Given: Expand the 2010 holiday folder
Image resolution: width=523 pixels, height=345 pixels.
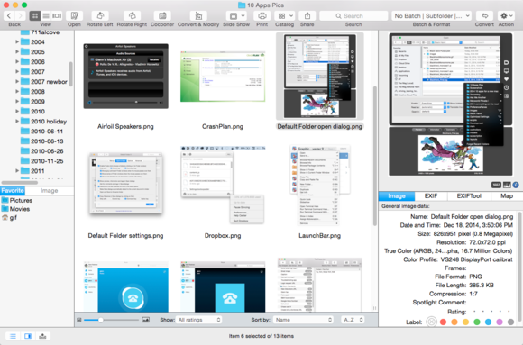Looking at the screenshot, I should [x=17, y=122].
